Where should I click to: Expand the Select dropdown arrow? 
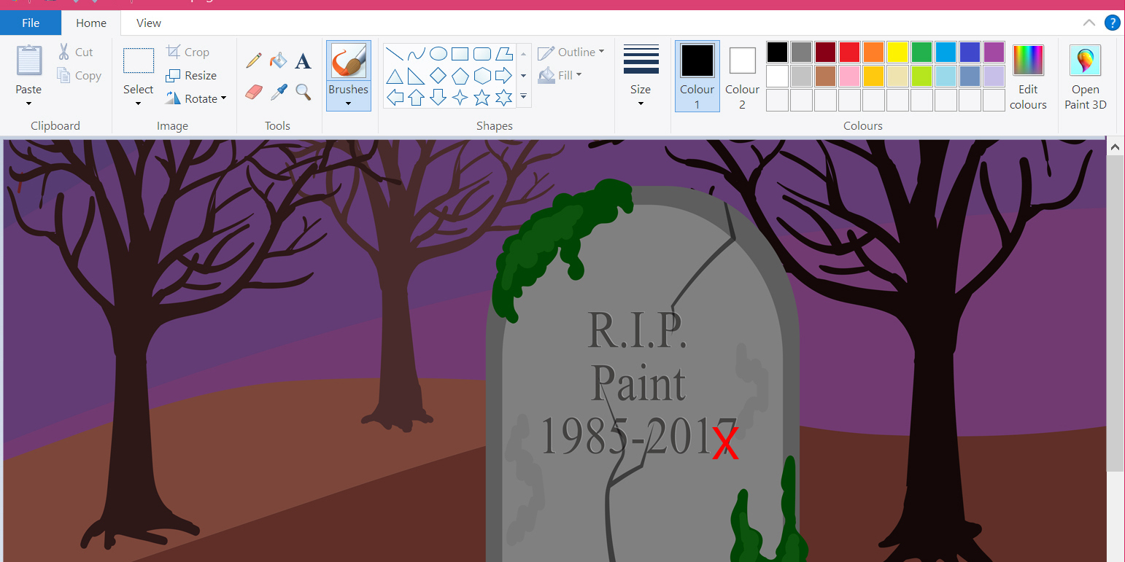(138, 104)
